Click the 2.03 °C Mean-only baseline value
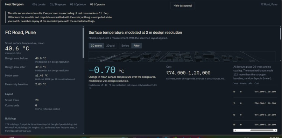 point(41,84)
